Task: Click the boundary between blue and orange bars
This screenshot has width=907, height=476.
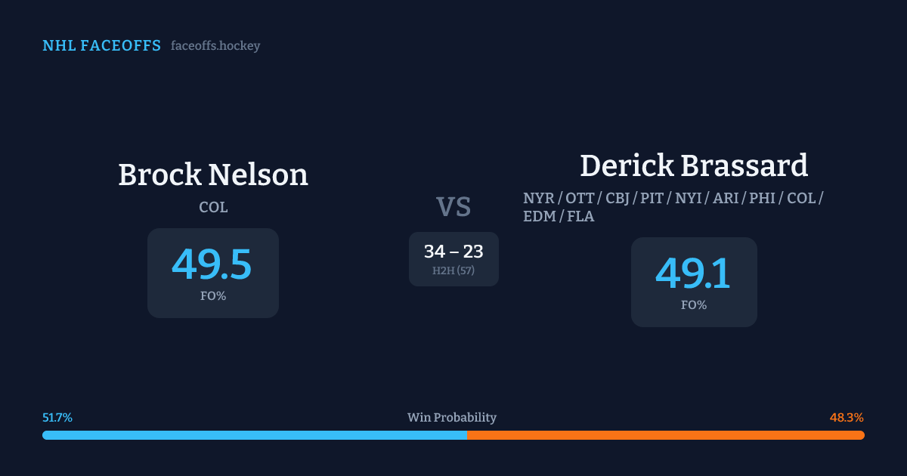Action: pos(467,435)
